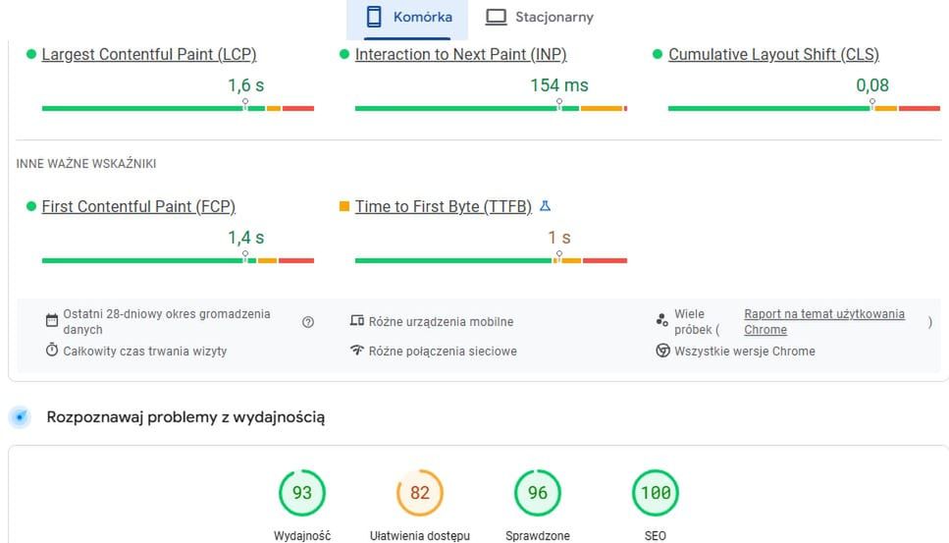949x543 pixels.
Task: Click the stopwatch icon beside Całkowity czas trwania wizyty
Action: pyautogui.click(x=52, y=351)
